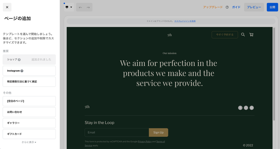Close the page add panel
The width and height of the screenshot is (280, 149).
[7, 7]
